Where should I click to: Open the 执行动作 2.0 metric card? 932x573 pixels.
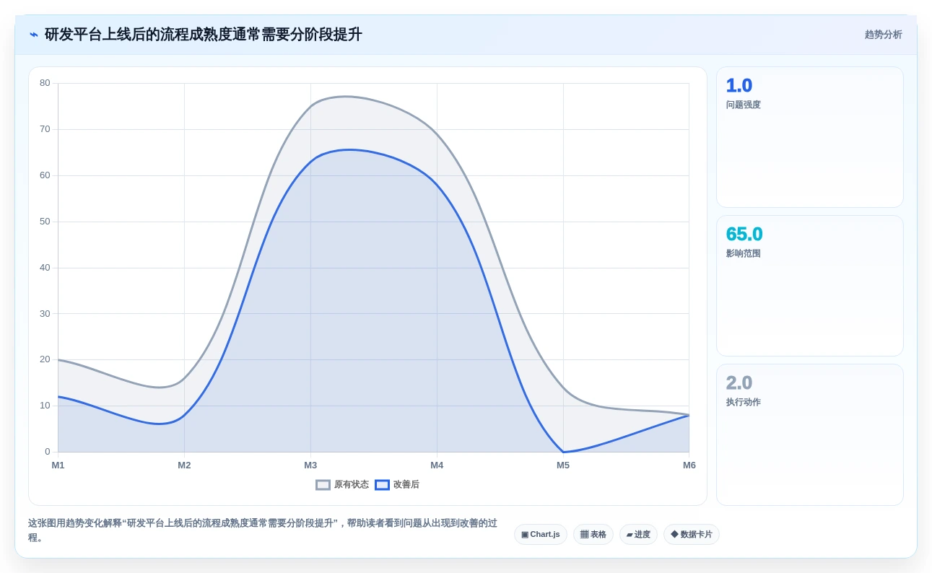(x=809, y=434)
